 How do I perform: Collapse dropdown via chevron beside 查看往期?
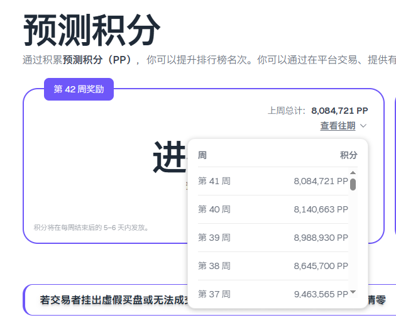coord(363,126)
